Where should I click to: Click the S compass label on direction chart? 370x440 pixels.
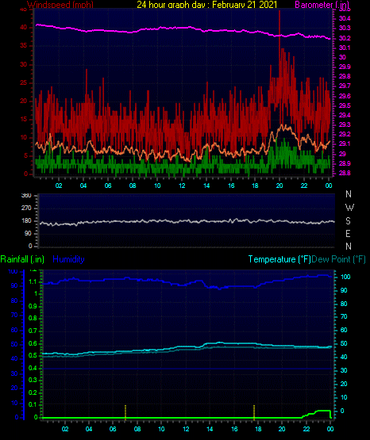(x=348, y=221)
